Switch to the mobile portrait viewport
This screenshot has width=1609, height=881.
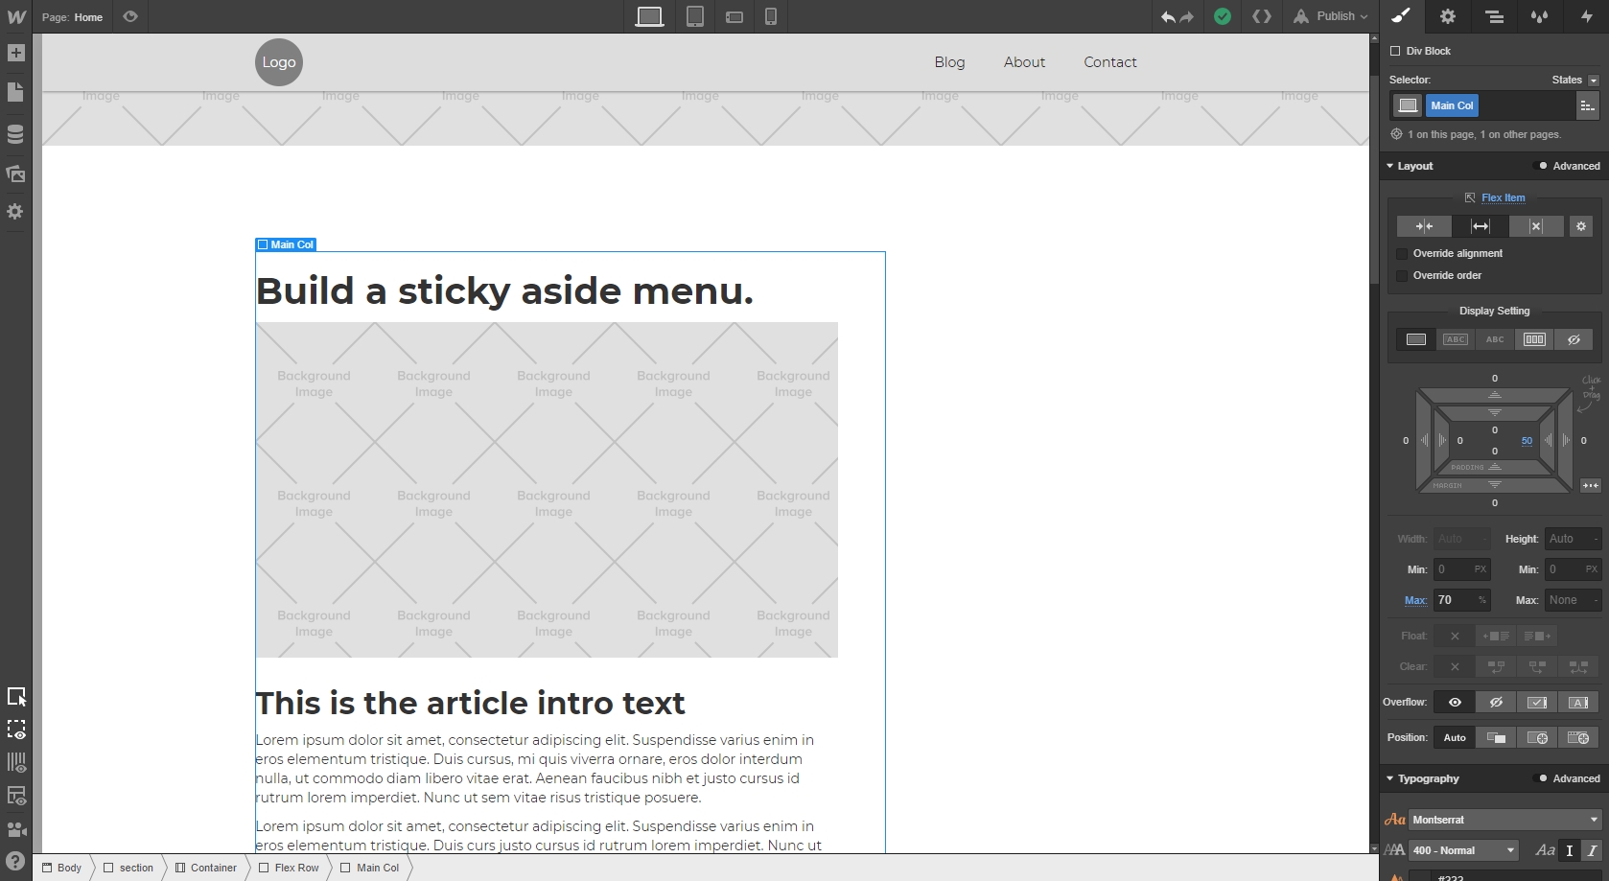[771, 16]
